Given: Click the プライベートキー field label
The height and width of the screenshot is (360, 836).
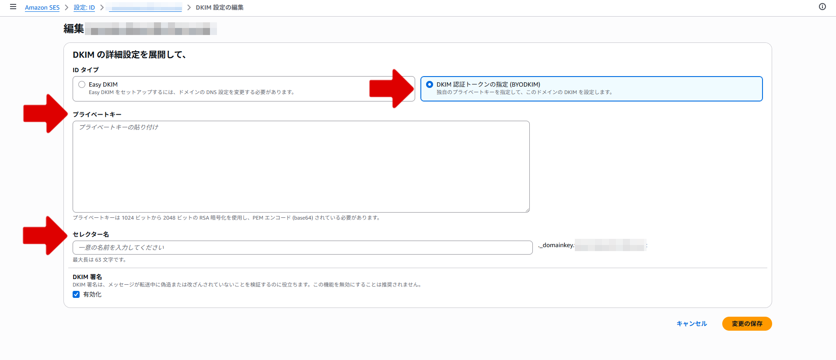Looking at the screenshot, I should (x=97, y=114).
